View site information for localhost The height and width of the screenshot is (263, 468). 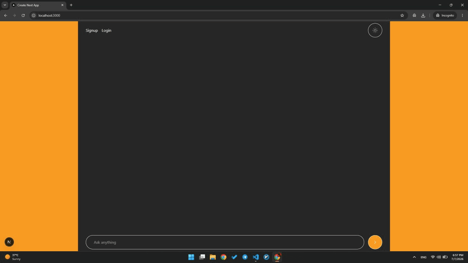tap(34, 15)
